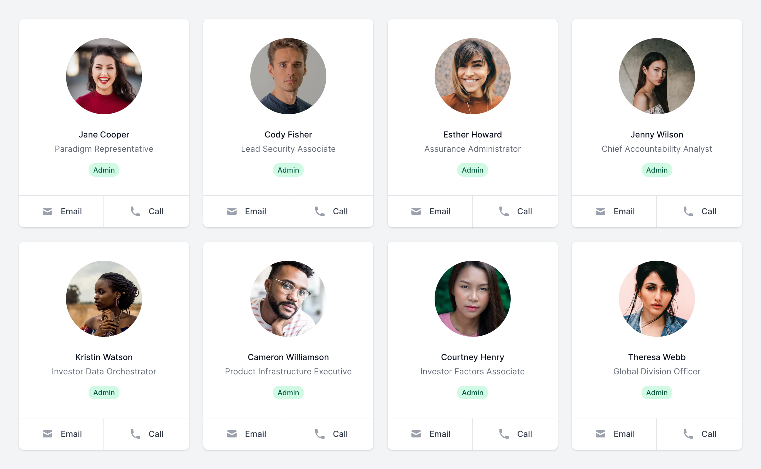
Task: Click the envelope icon on Kristin Watson's card
Action: (x=47, y=434)
